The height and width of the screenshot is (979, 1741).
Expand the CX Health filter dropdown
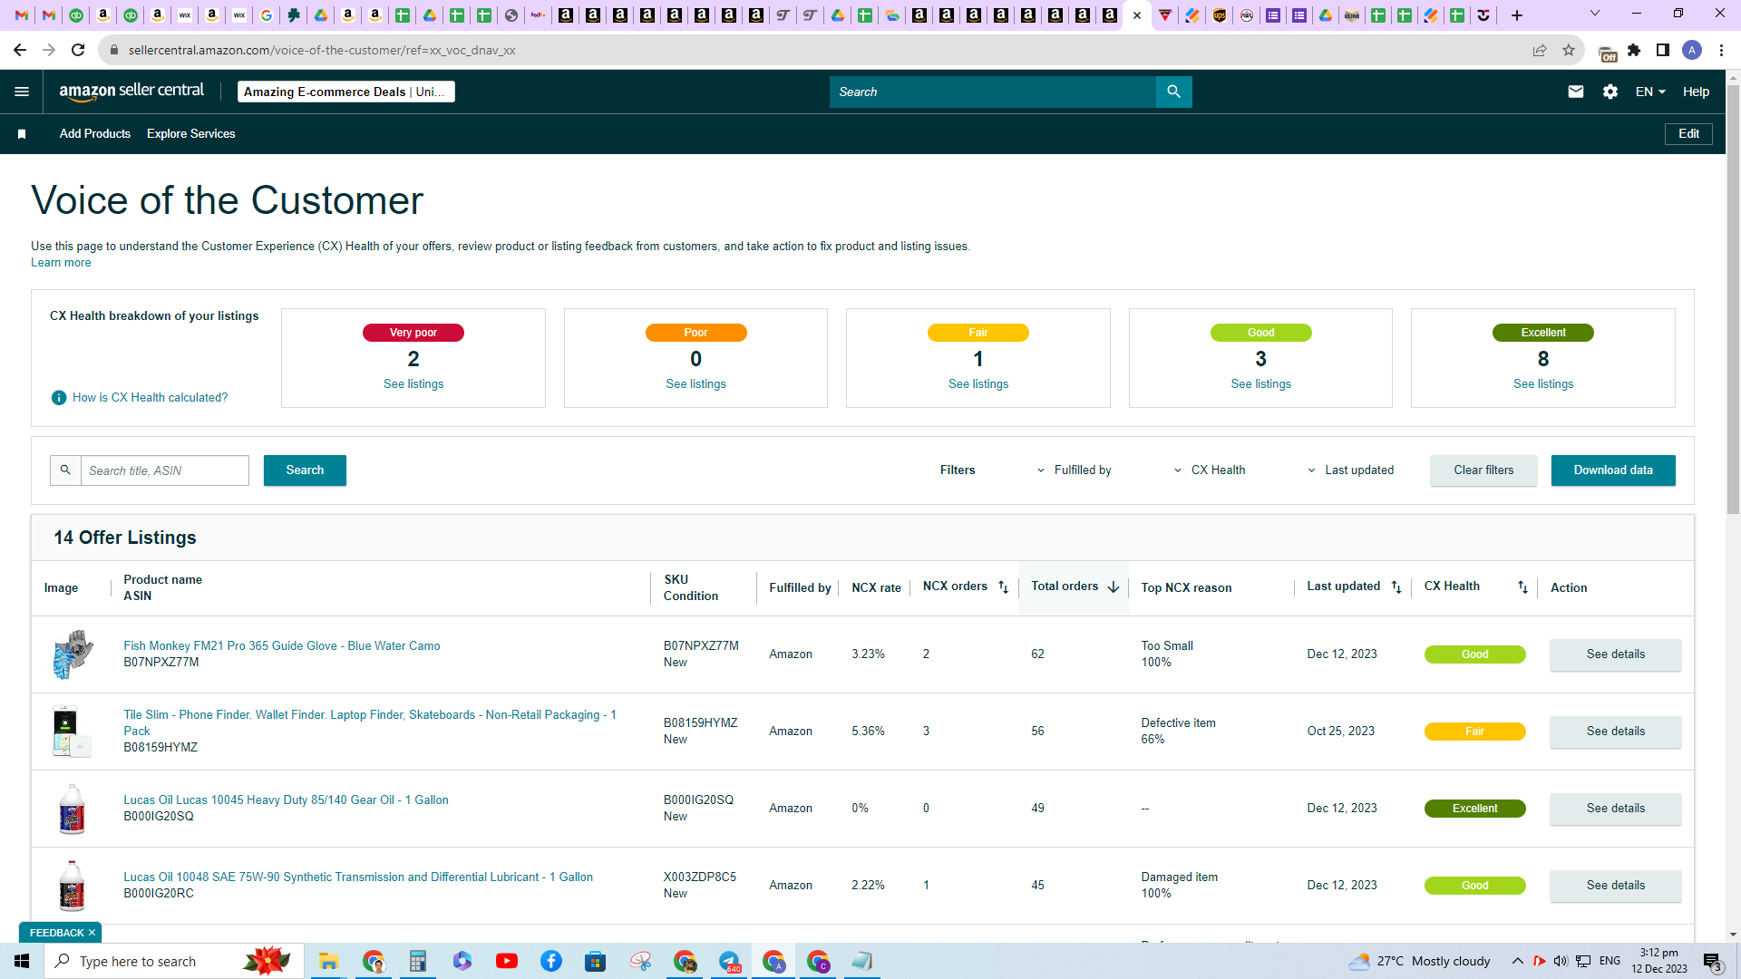[1210, 470]
